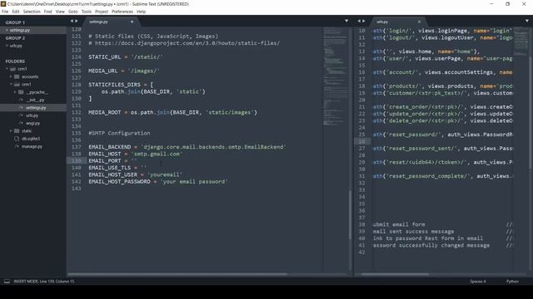Click the settings.py minimap
Screen dimensions: 533x299
(x=336, y=76)
